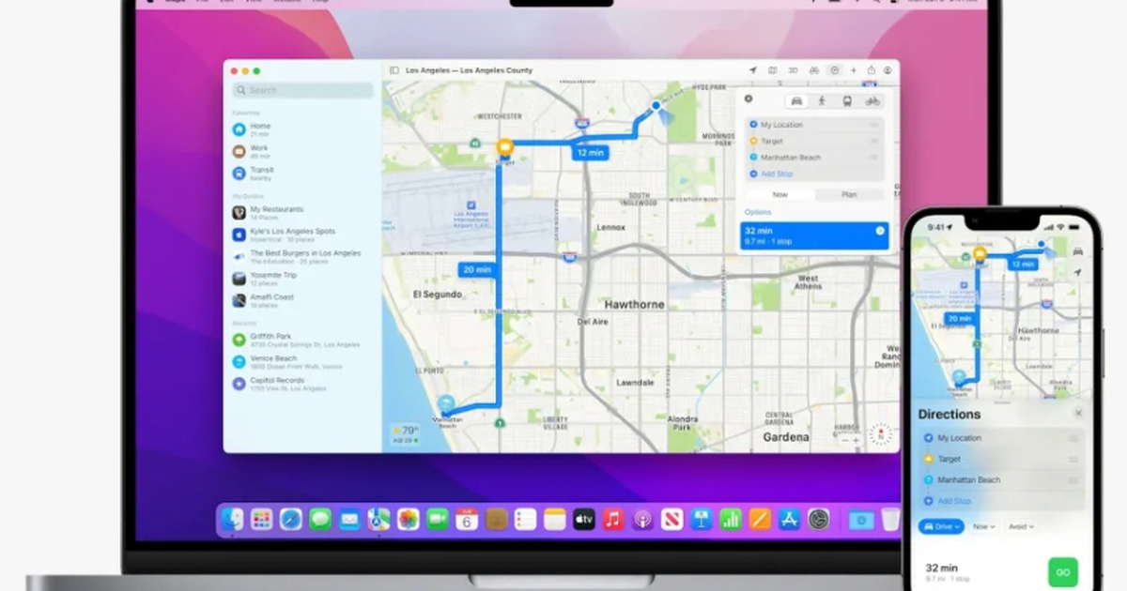Select Venice Beach in Recents
1127x591 pixels.
[x=302, y=361]
